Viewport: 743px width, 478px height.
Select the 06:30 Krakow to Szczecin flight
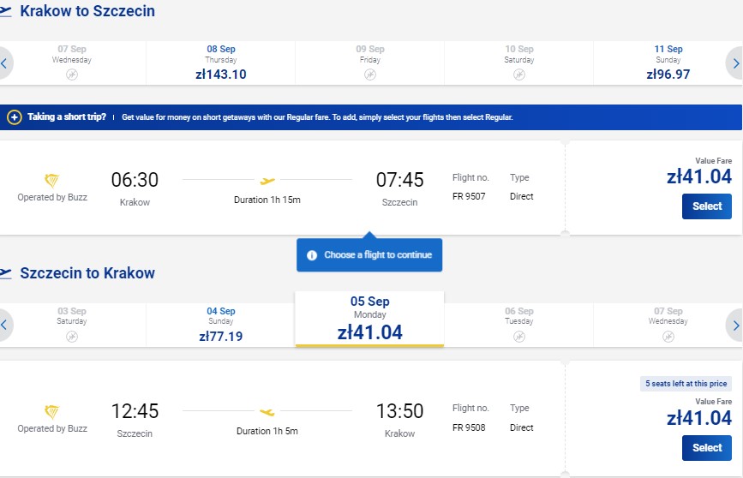[706, 206]
